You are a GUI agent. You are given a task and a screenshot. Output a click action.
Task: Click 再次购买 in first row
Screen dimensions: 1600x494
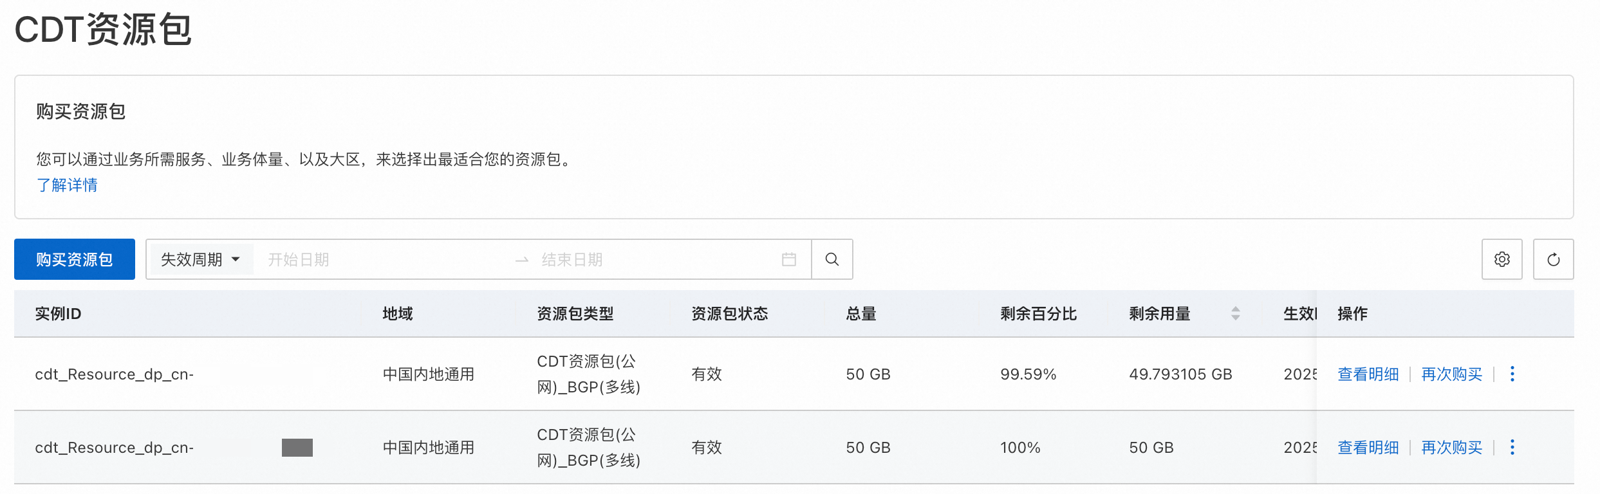pyautogui.click(x=1451, y=374)
